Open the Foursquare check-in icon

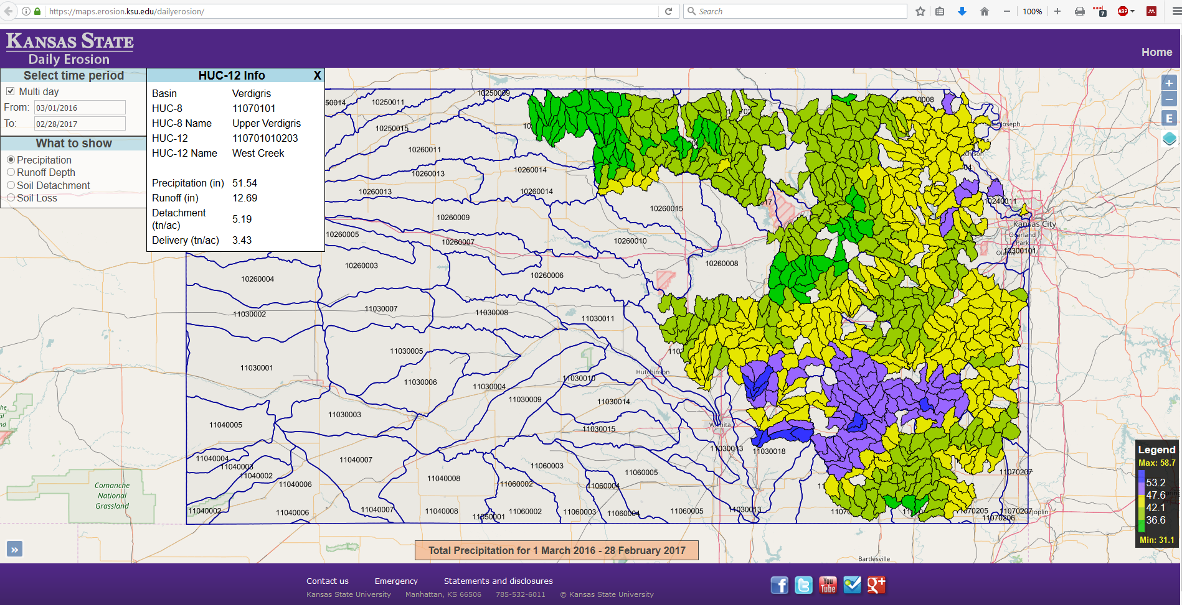[852, 585]
